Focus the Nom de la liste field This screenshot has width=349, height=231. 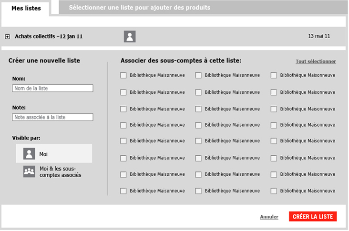(52, 88)
